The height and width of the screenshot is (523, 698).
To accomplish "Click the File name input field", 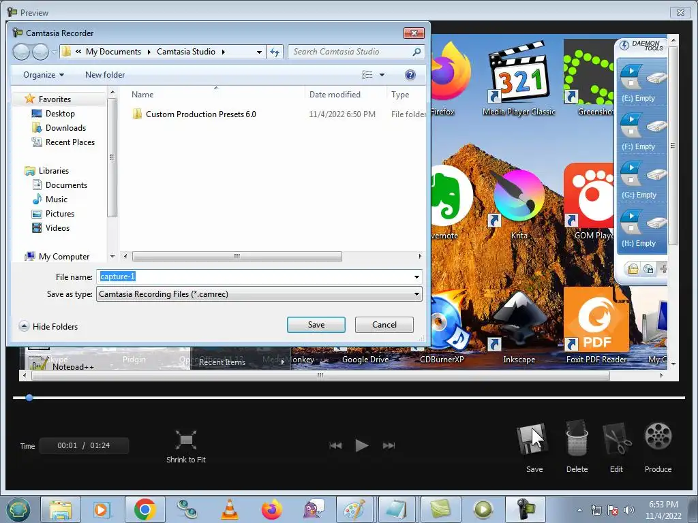I will point(254,276).
